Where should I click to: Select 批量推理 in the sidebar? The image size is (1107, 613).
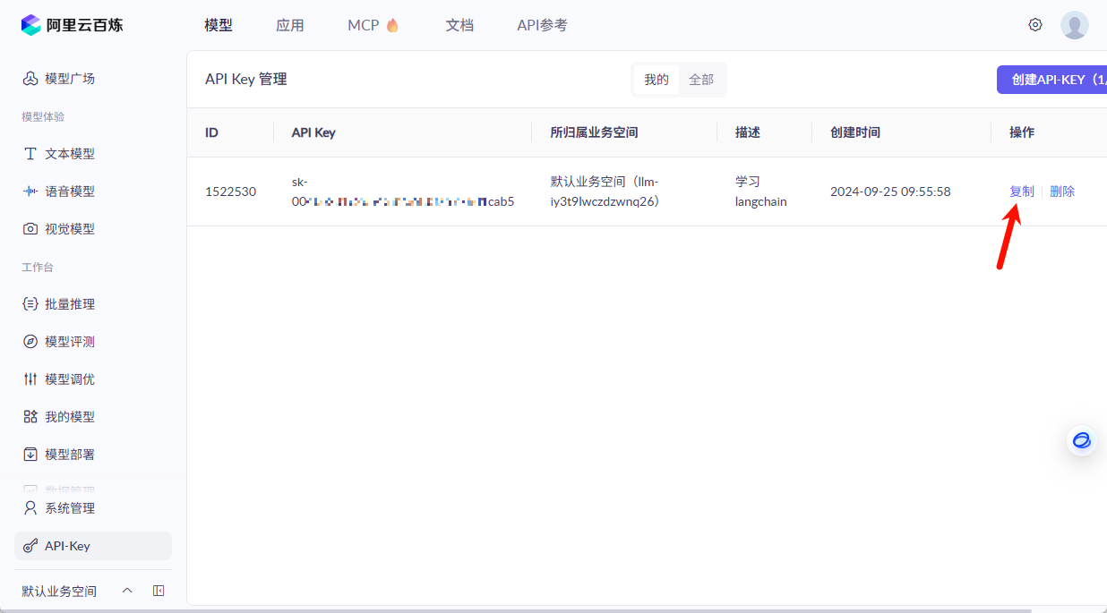(93, 304)
